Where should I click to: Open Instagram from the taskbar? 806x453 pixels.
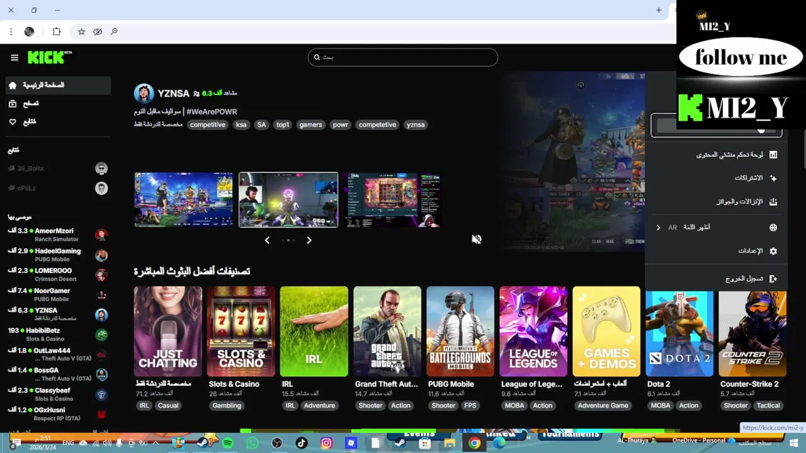[x=326, y=443]
